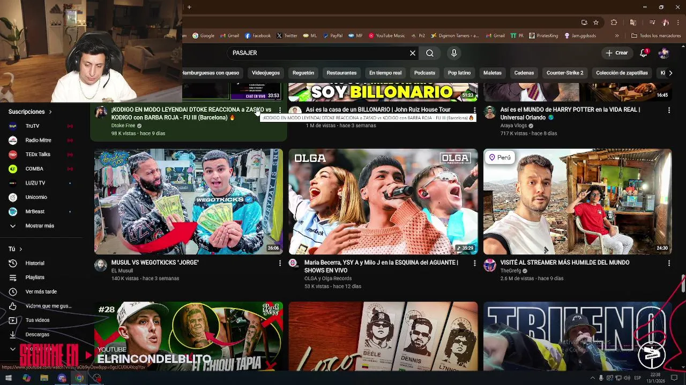
Task: Open the YouTube account avatar menu
Action: pyautogui.click(x=663, y=53)
